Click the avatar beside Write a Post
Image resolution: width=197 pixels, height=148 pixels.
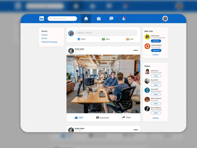click(x=71, y=33)
